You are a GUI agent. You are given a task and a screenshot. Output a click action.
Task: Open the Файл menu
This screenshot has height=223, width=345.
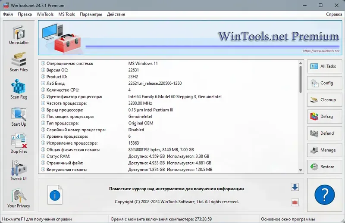coord(8,14)
